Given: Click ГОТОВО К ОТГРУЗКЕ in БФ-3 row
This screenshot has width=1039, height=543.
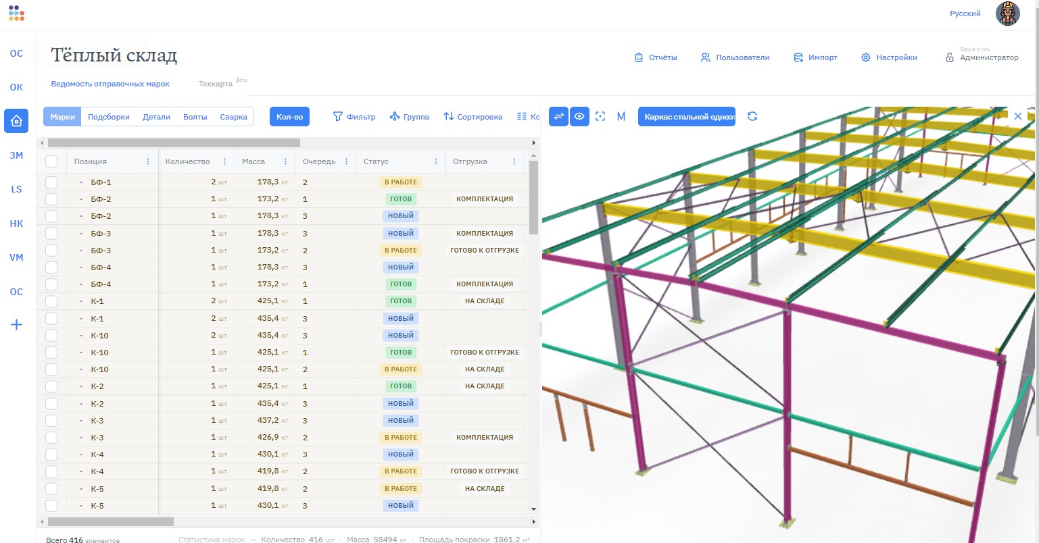Looking at the screenshot, I should click(x=485, y=251).
